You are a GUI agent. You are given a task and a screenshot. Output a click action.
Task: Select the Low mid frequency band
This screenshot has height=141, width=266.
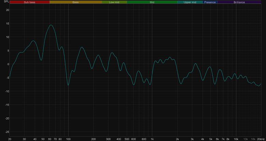pos(114,2)
